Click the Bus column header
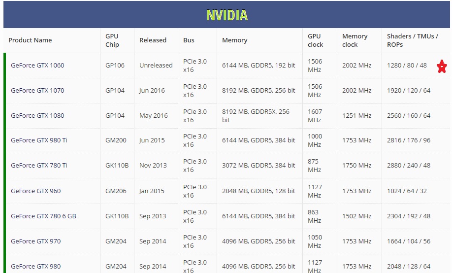This screenshot has width=452, height=273. (x=189, y=40)
